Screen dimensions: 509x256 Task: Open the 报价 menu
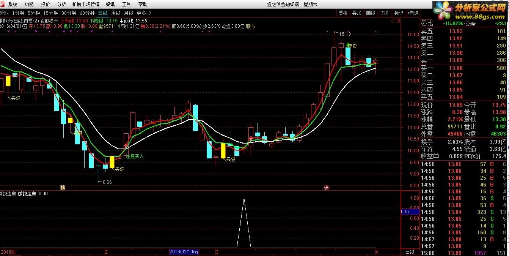45,4
